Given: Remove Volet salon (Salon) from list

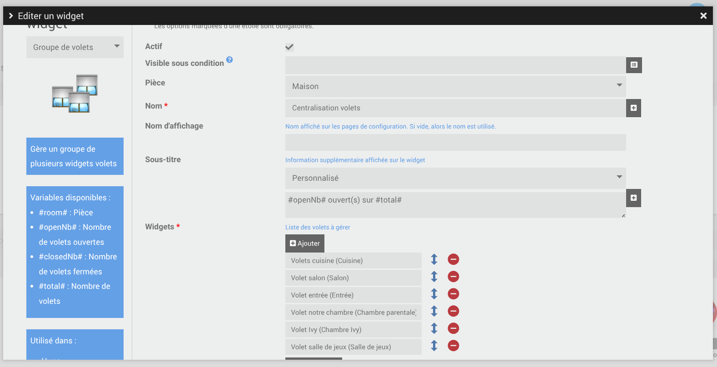Looking at the screenshot, I should coord(453,277).
